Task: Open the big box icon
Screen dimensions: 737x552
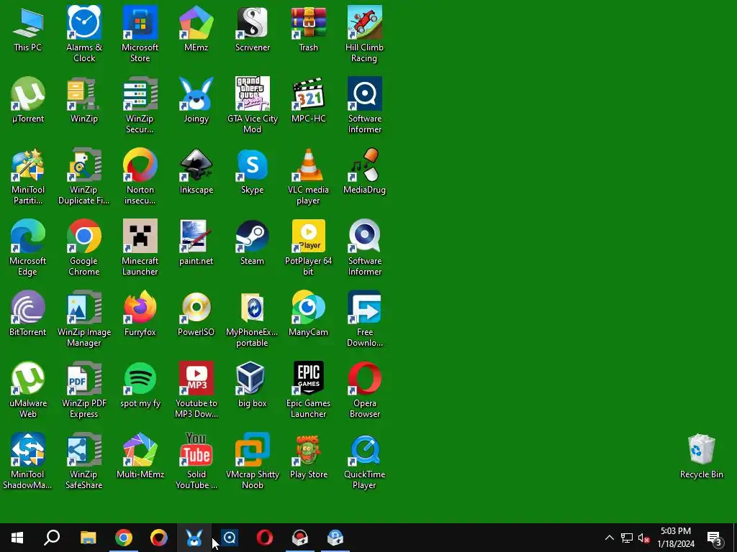Action: pyautogui.click(x=253, y=385)
